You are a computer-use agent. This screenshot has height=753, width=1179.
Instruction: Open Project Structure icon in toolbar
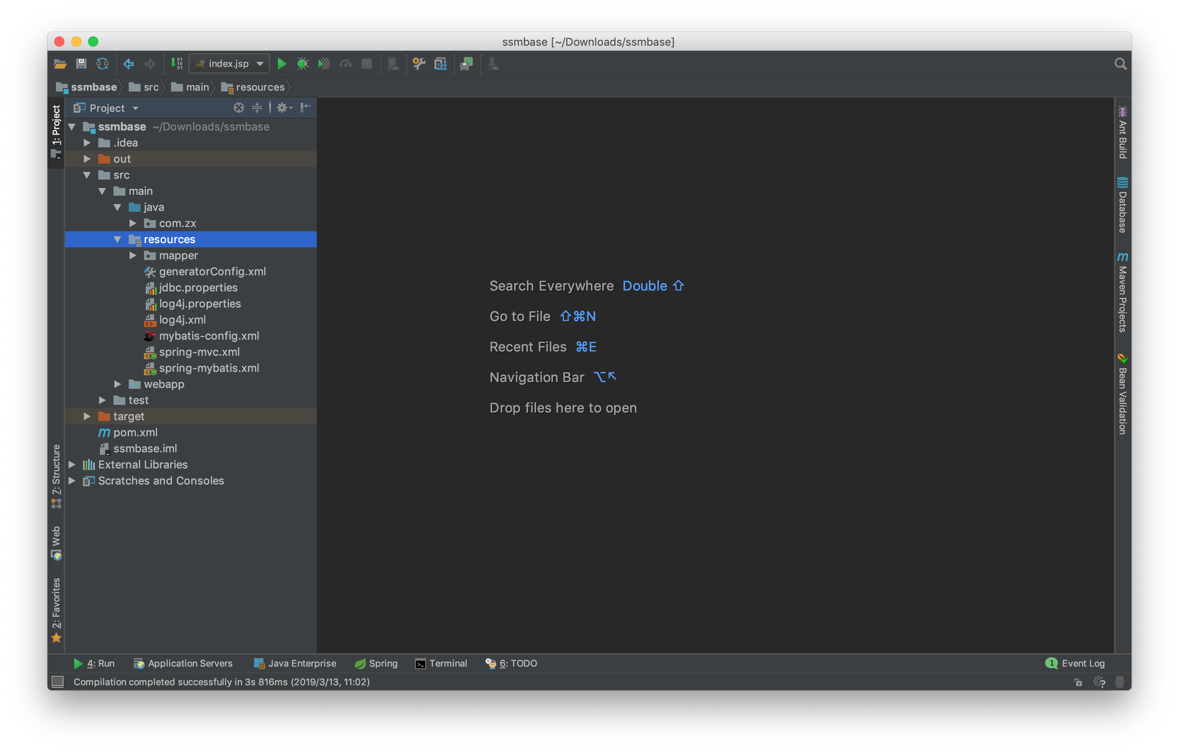[440, 64]
